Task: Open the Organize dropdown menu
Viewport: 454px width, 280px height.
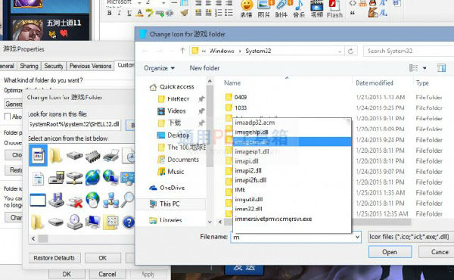Action: tap(159, 68)
